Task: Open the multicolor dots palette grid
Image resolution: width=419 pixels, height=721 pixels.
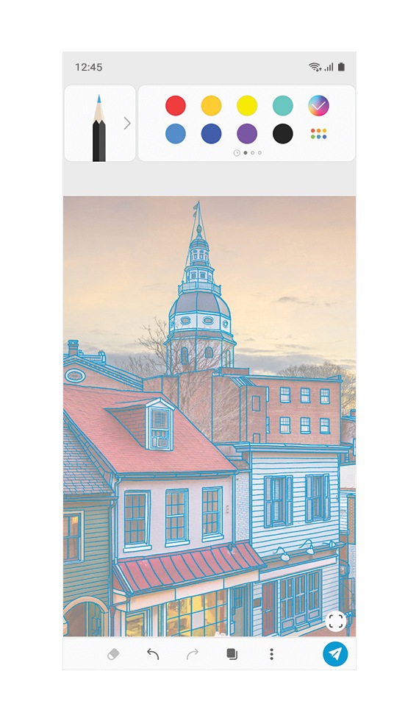Action: (318, 134)
